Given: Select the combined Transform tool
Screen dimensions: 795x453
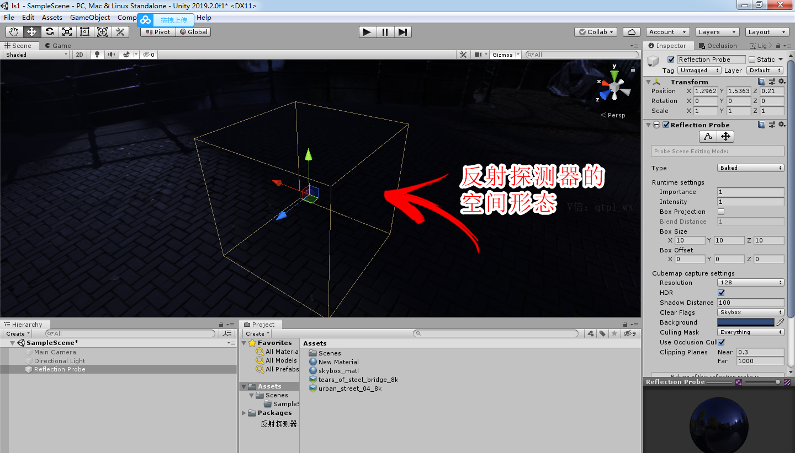Looking at the screenshot, I should click(102, 32).
